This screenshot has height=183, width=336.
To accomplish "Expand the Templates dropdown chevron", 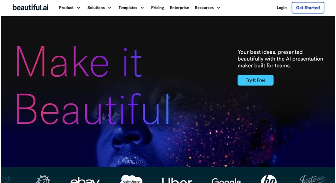I will click(x=142, y=8).
